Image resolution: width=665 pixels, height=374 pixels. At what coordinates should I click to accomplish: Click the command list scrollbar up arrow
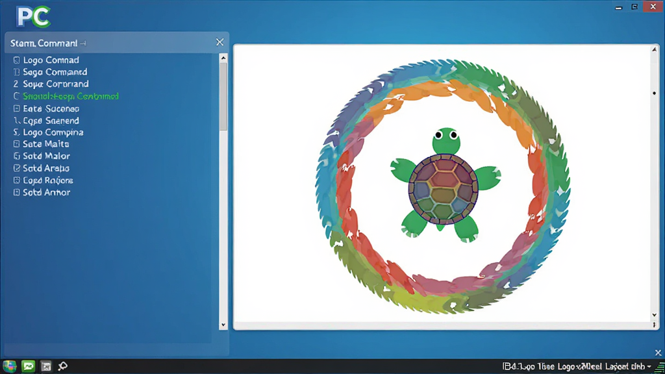(x=223, y=58)
